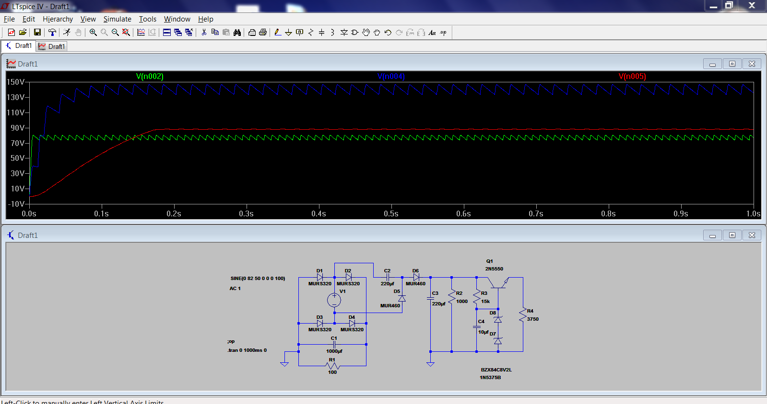Viewport: 767px width, 404px height.
Task: Click the V1 voltage source symbol
Action: [334, 300]
